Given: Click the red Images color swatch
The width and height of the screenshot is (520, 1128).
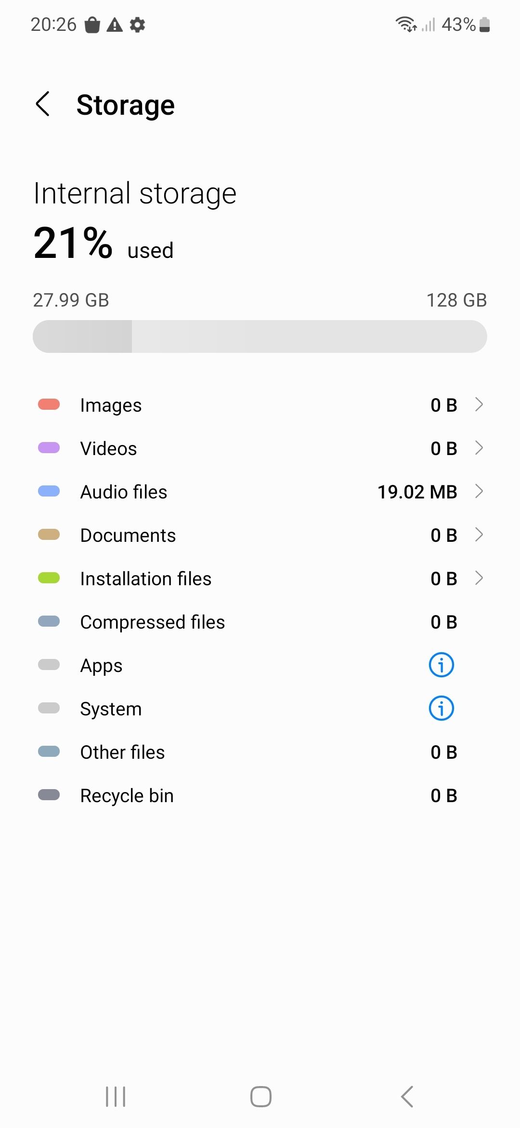Looking at the screenshot, I should pyautogui.click(x=49, y=404).
